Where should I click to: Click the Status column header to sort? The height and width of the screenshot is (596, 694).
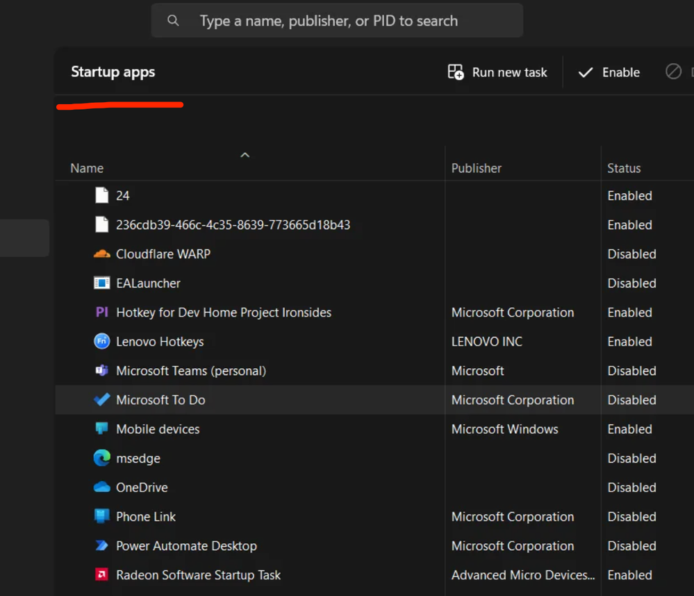tap(623, 167)
